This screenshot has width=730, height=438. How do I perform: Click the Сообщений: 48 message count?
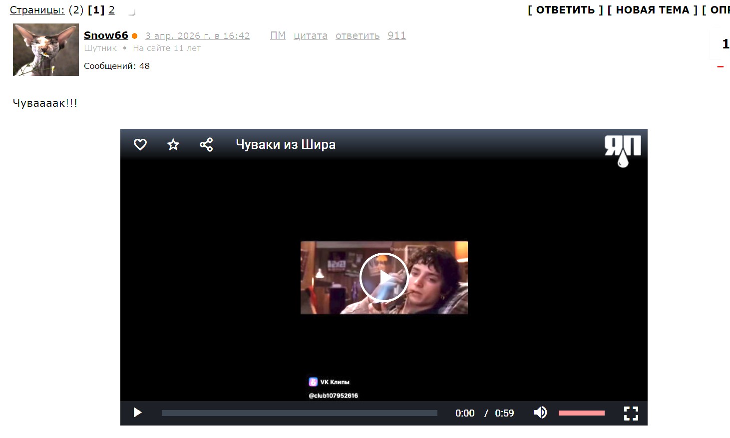pyautogui.click(x=117, y=66)
